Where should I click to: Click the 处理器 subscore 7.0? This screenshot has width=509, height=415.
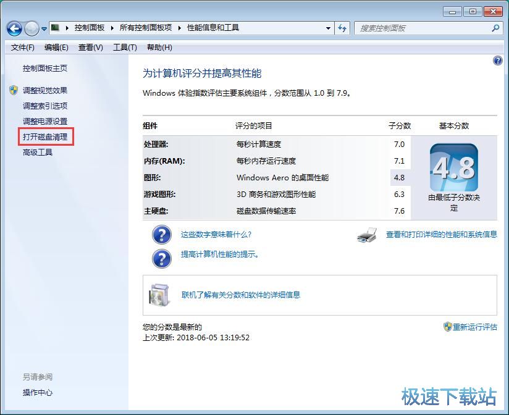click(399, 144)
